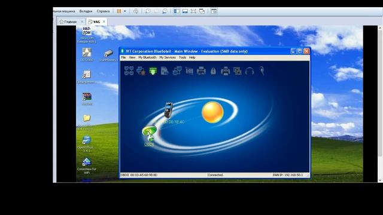Click the Basic Imaging service icon
Image resolution: width=383 pixels, height=215 pixels.
point(238,71)
